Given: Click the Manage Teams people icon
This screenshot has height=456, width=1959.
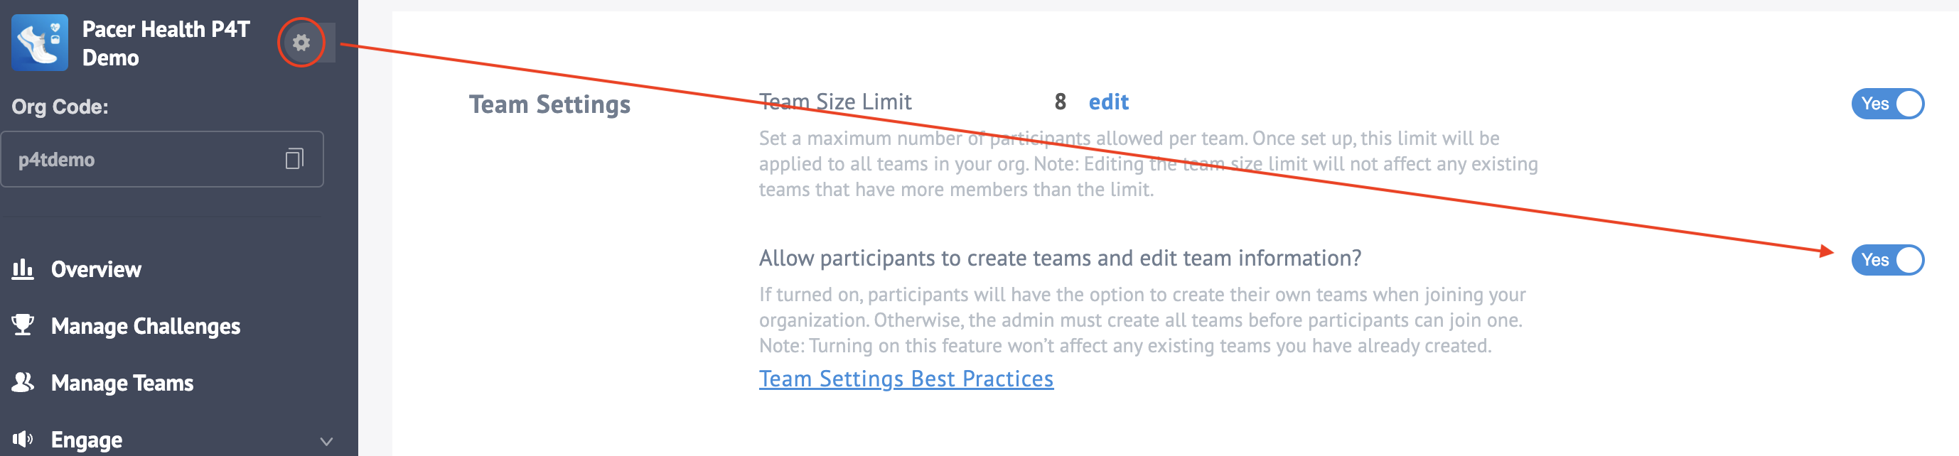Looking at the screenshot, I should click(x=23, y=382).
